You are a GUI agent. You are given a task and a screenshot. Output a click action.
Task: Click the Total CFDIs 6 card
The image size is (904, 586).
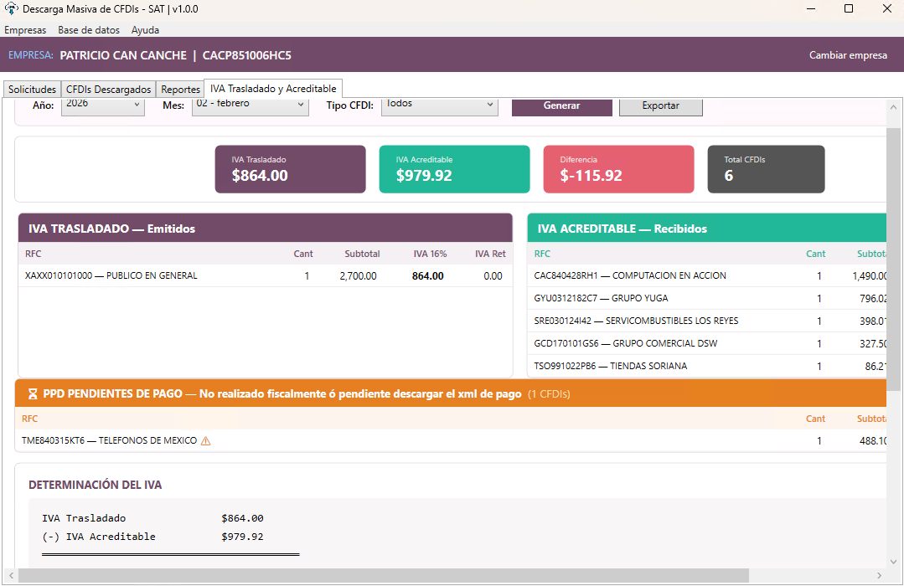767,169
